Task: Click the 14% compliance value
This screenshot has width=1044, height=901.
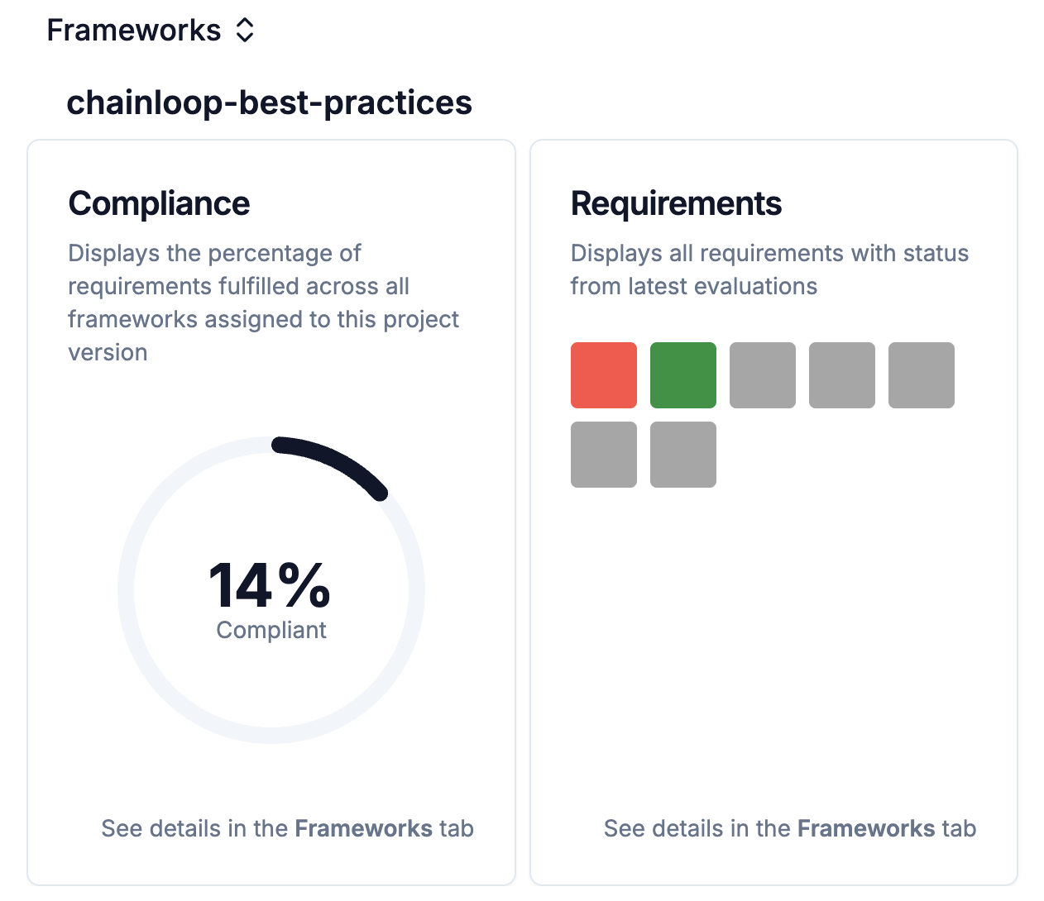Action: (x=270, y=585)
